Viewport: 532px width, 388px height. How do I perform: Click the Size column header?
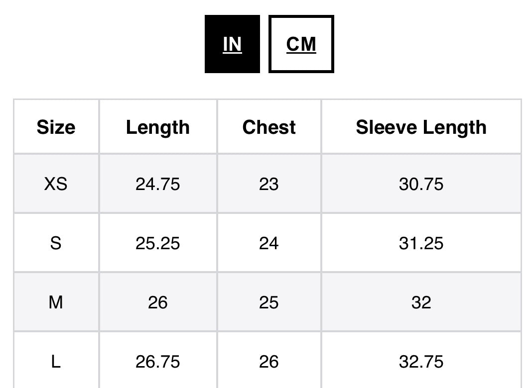(x=56, y=127)
